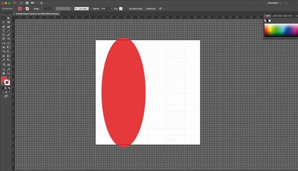Select the Direct Selection tool
Image resolution: width=298 pixels, height=171 pixels.
tap(9, 18)
